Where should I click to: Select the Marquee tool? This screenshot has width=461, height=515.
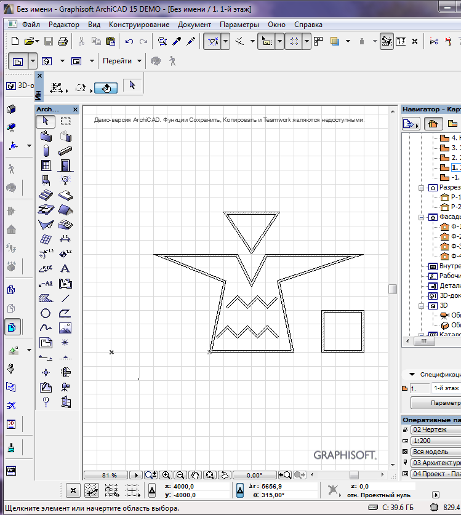point(65,121)
